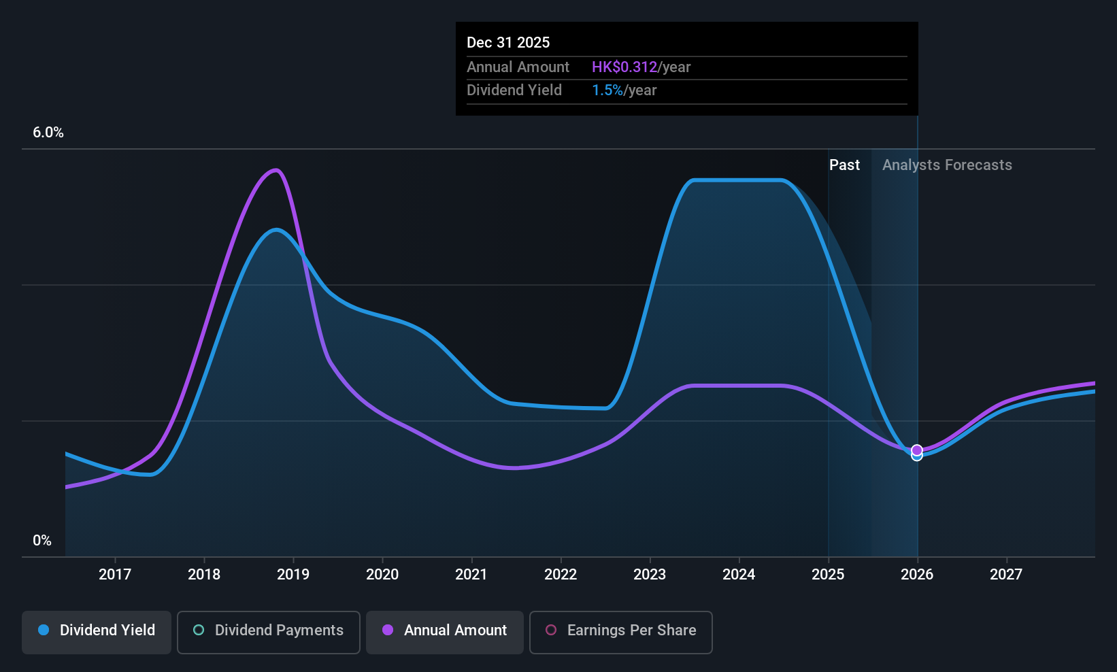Click the 0% y-axis label
Image resolution: width=1117 pixels, height=672 pixels.
click(x=42, y=541)
